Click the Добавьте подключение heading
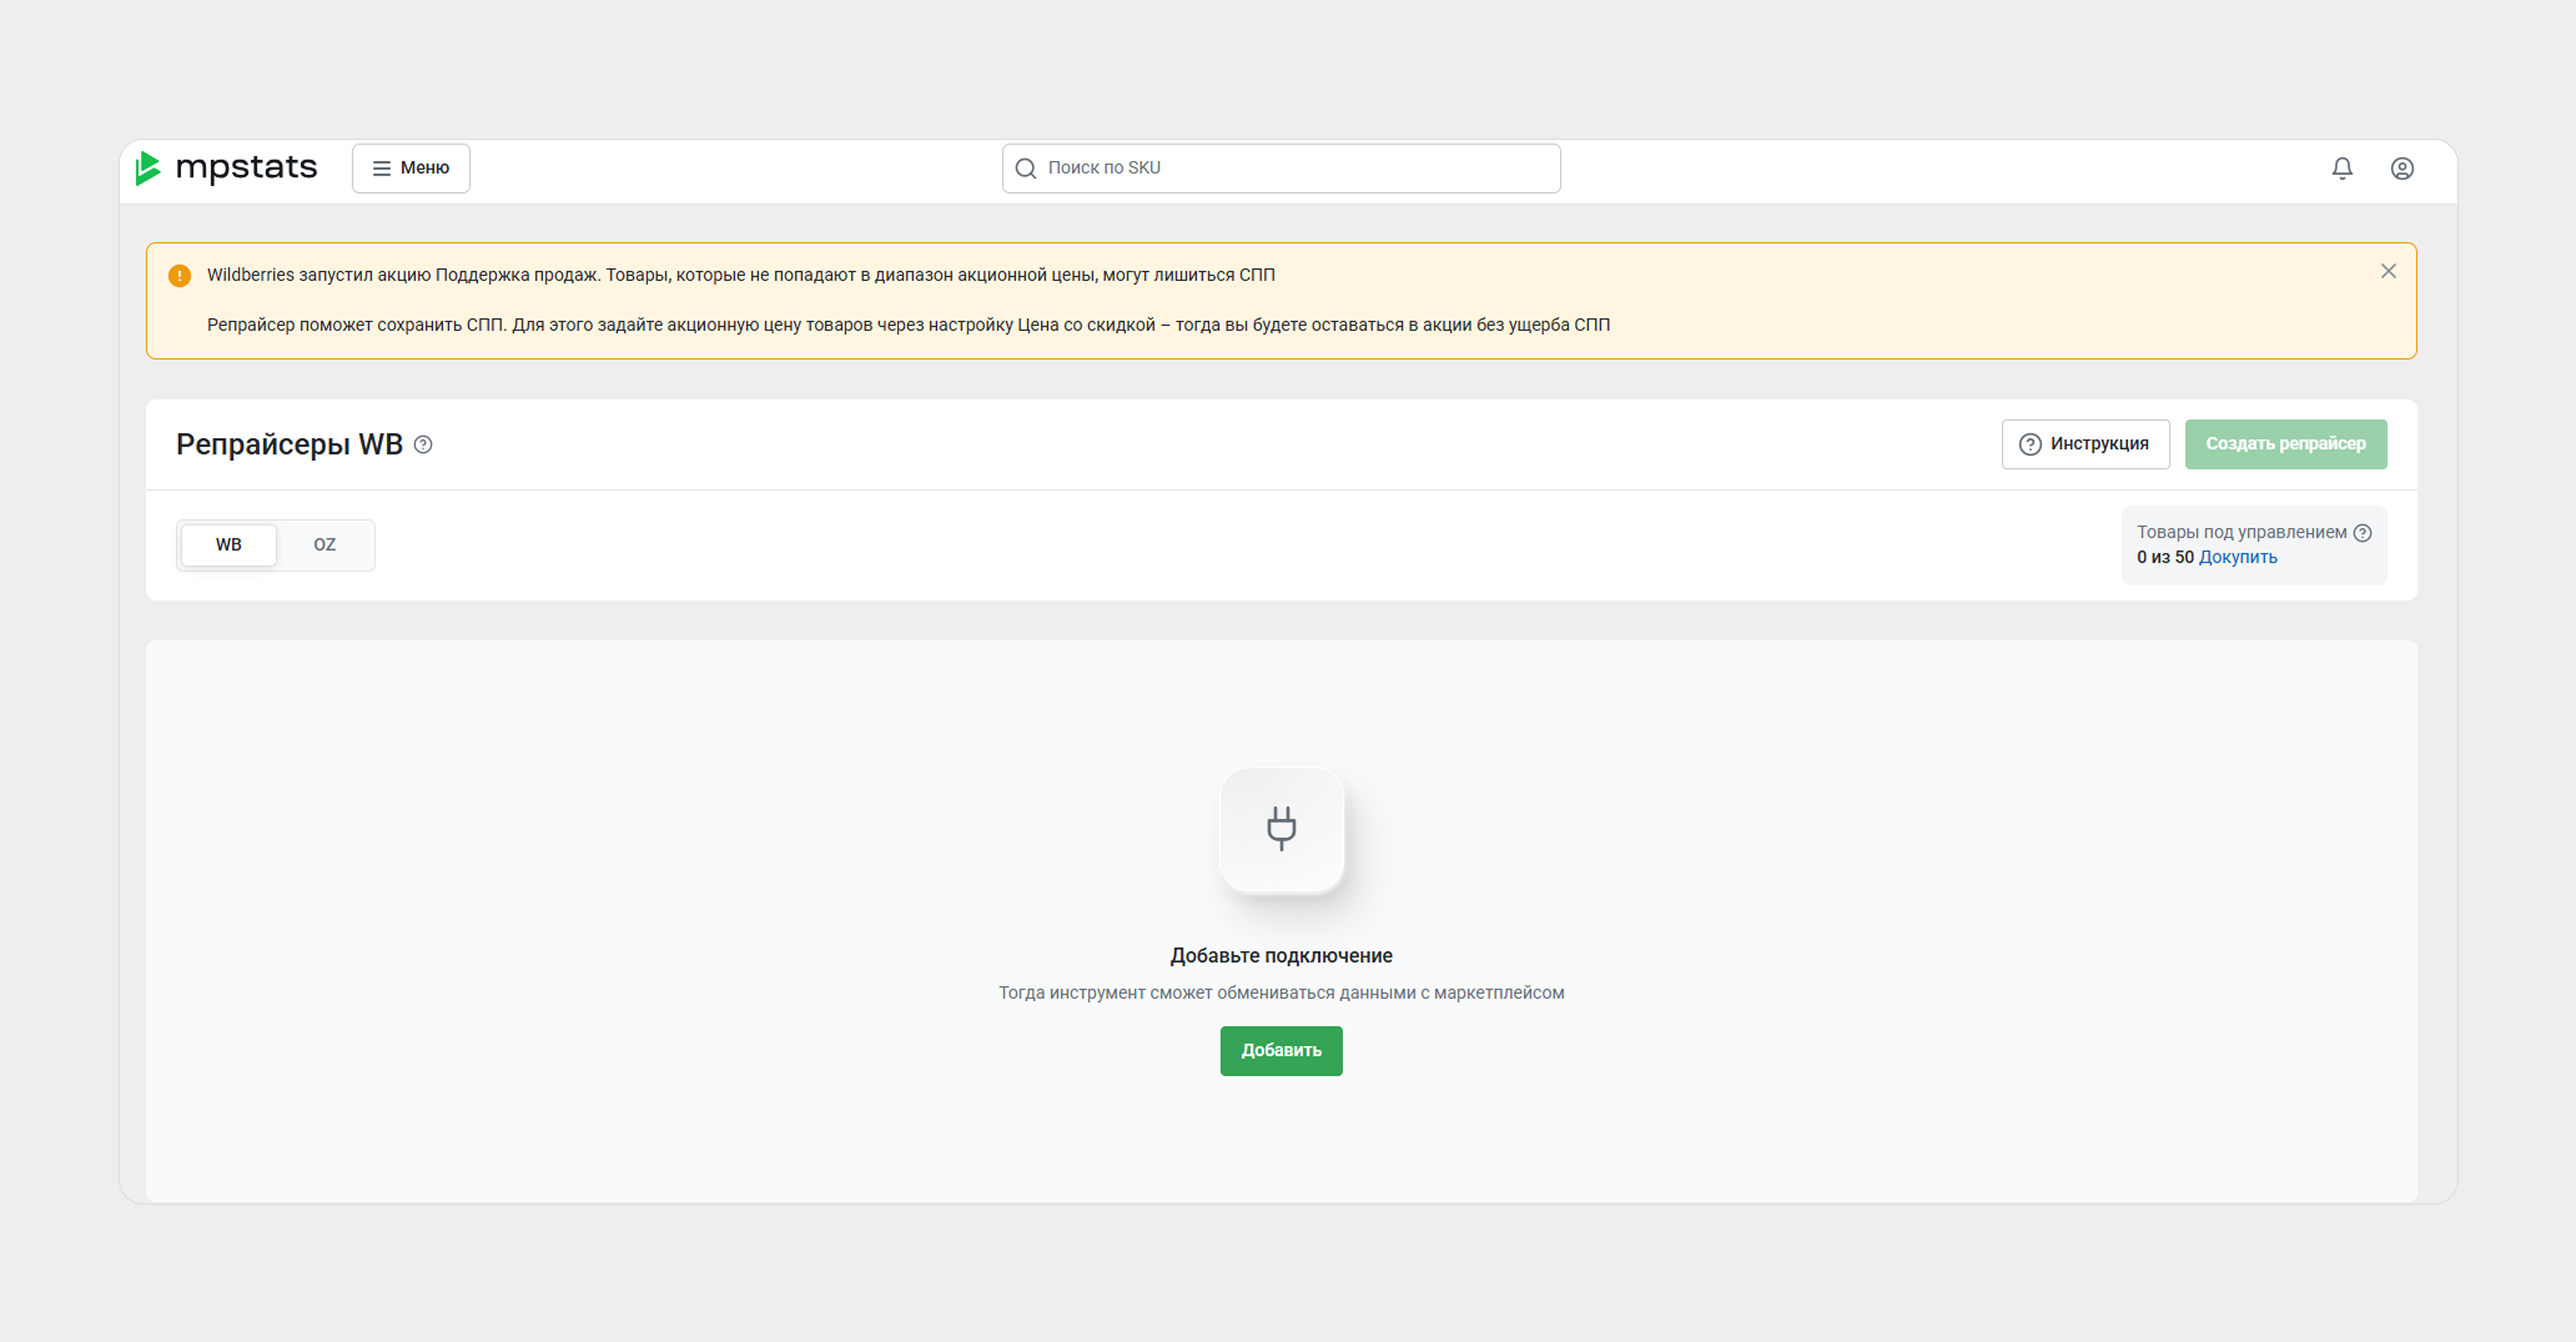2576x1342 pixels. pos(1281,956)
